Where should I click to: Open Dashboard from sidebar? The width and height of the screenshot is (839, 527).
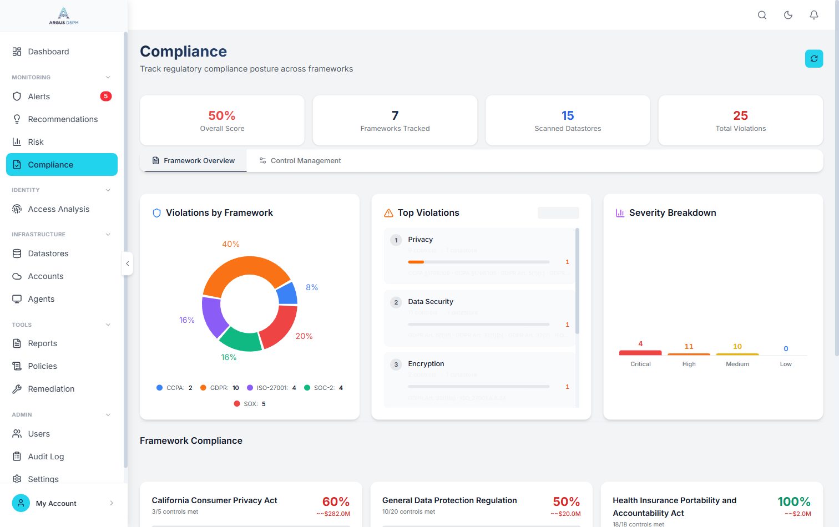[x=62, y=52]
